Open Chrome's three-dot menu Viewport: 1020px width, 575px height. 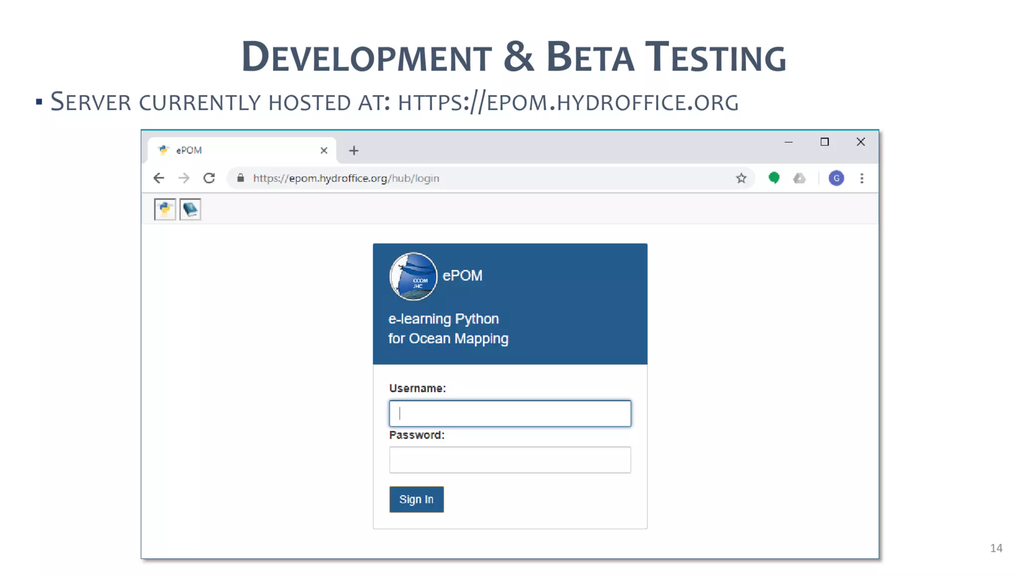tap(862, 178)
